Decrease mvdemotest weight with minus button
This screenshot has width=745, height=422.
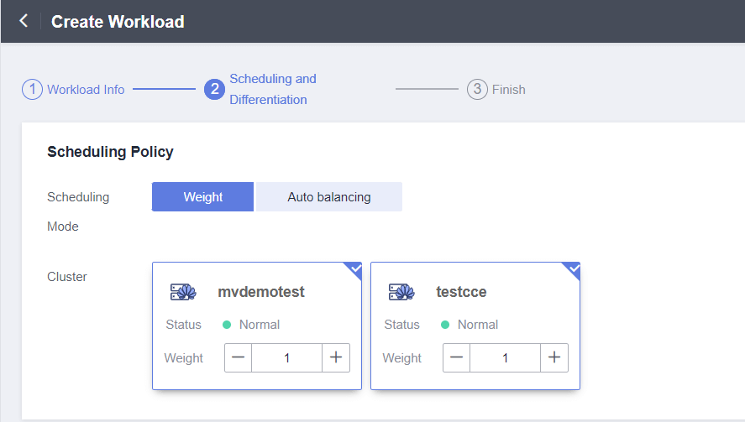(238, 358)
